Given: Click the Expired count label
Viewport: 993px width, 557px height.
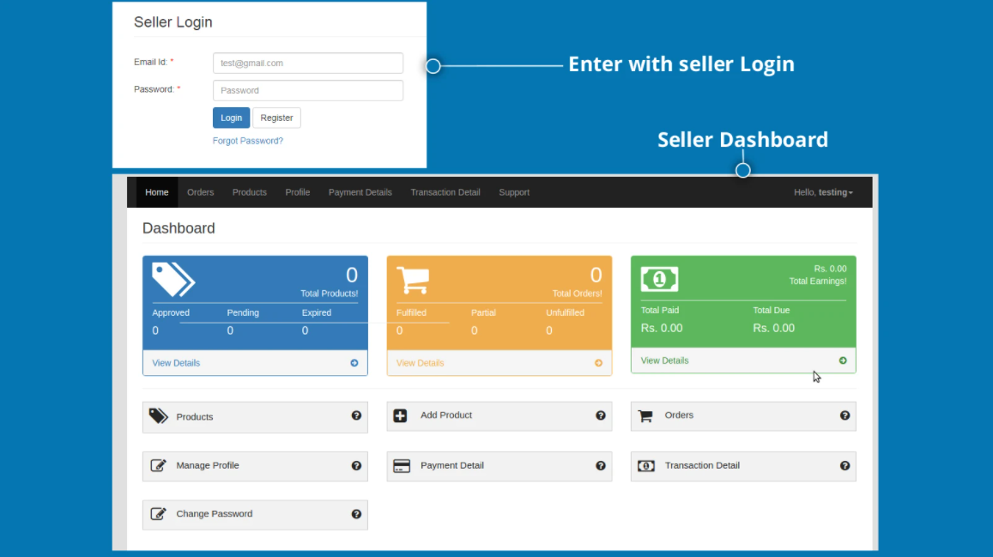Looking at the screenshot, I should (316, 312).
